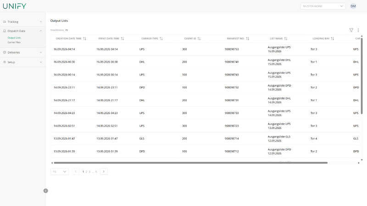The height and width of the screenshot is (206, 367).
Task: Jump to page 5 in pagination
Action: (96, 172)
